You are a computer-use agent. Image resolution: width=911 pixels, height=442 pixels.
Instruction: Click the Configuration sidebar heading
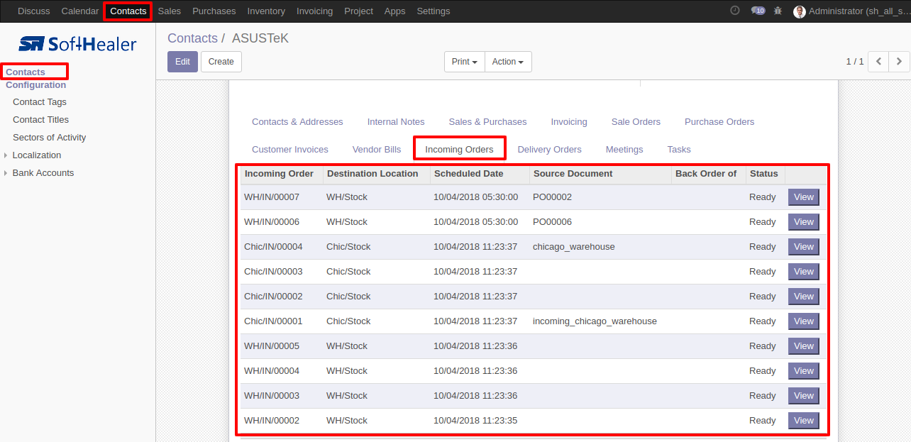point(36,84)
